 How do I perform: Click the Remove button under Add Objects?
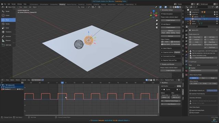click(170, 36)
